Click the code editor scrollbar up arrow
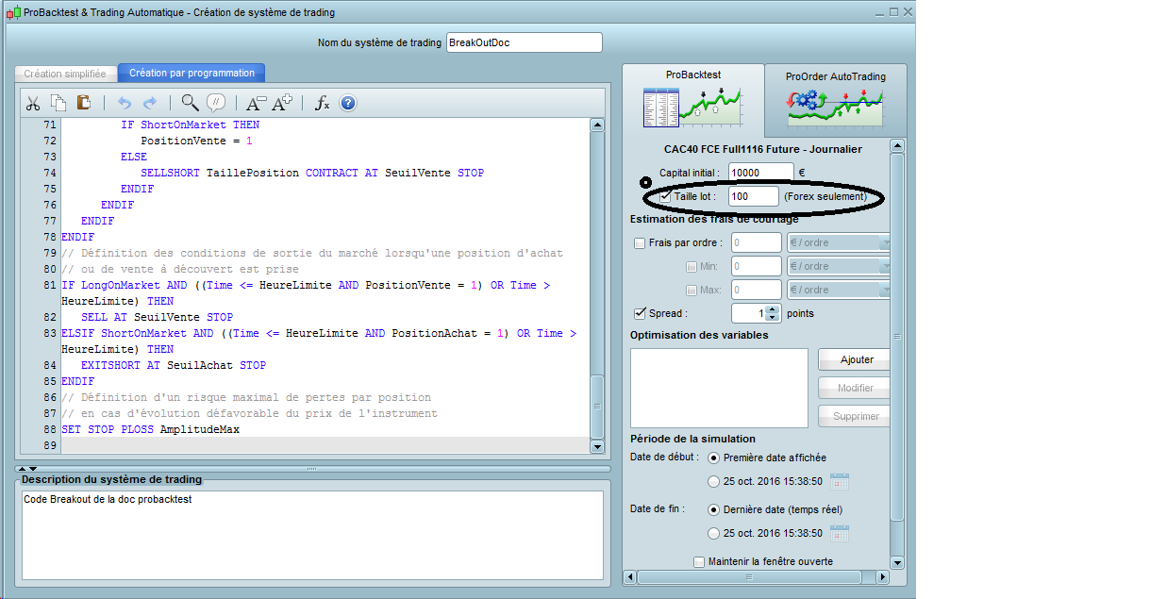1167x599 pixels. point(596,125)
